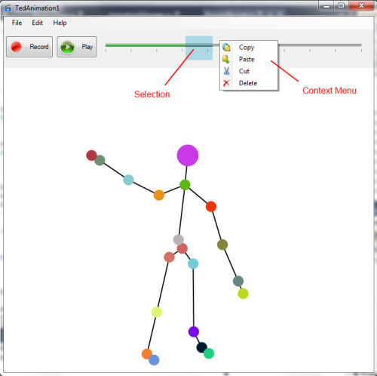Screen dimensions: 377x376
Task: Maximize the TedAnimation1 window
Action: pos(341,6)
